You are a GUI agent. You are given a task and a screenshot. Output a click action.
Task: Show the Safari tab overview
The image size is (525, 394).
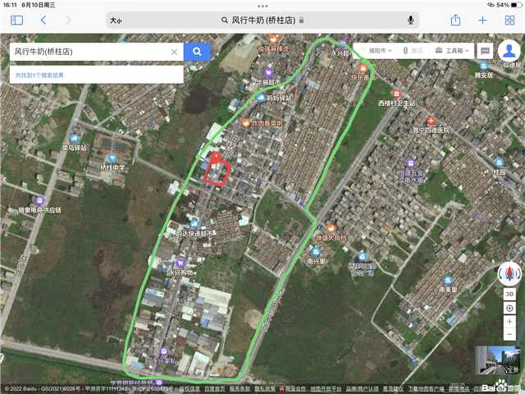coord(510,20)
